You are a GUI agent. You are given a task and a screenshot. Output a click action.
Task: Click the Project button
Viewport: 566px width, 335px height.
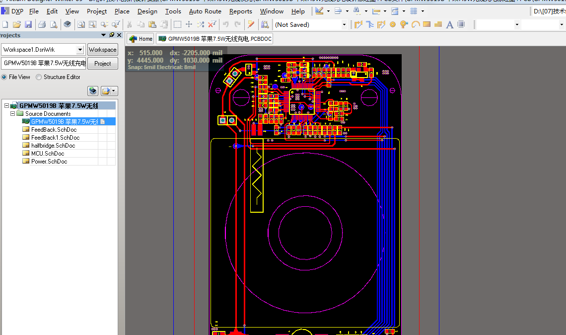[102, 63]
